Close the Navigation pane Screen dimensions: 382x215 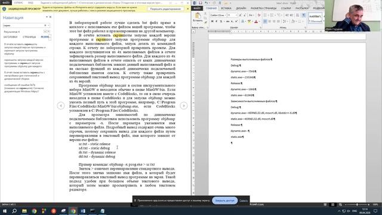[x=50, y=17]
